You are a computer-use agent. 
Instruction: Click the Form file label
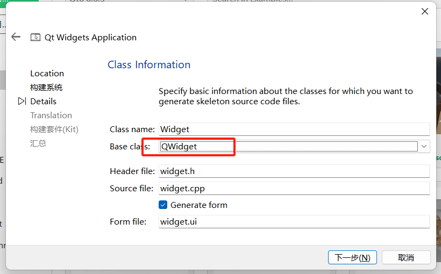tap(128, 222)
